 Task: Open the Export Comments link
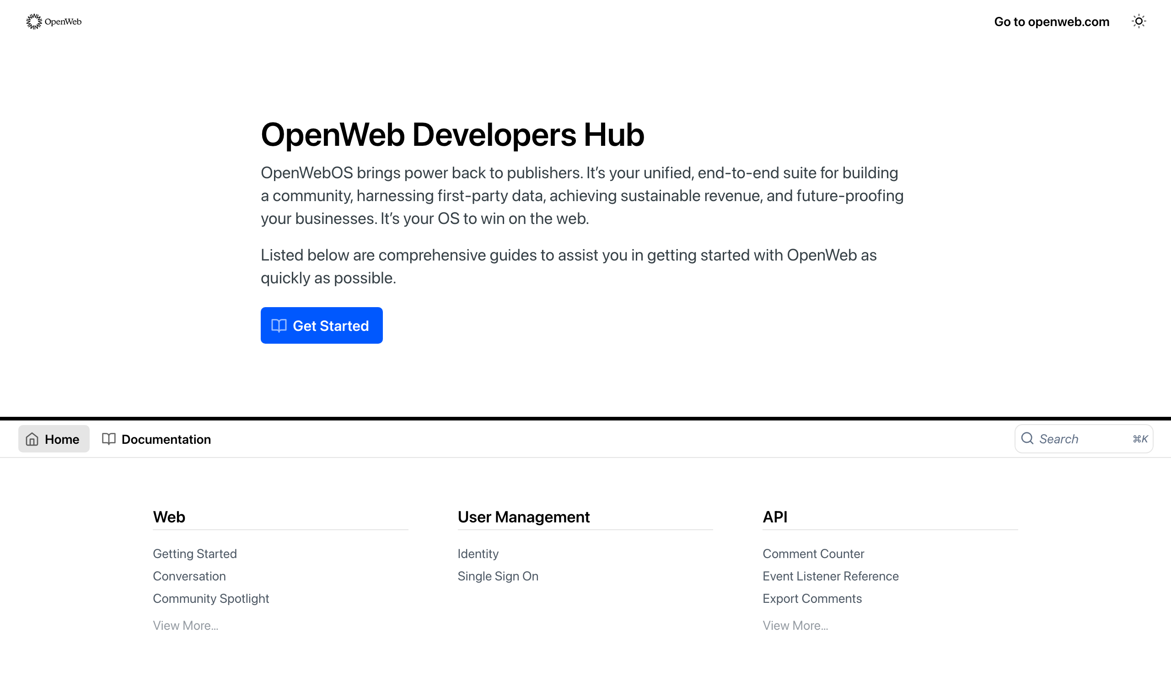[x=812, y=598]
